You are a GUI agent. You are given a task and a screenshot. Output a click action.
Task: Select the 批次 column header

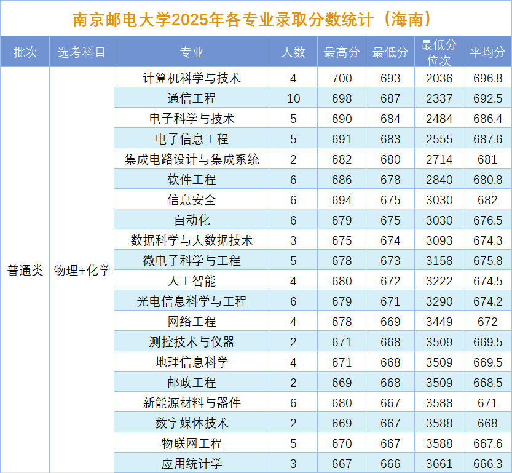pyautogui.click(x=25, y=52)
